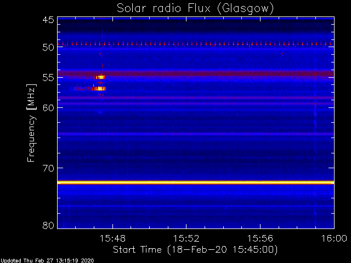The width and height of the screenshot is (351, 263).
Task: Click the 15:52 time tick label
Action: pyautogui.click(x=186, y=239)
